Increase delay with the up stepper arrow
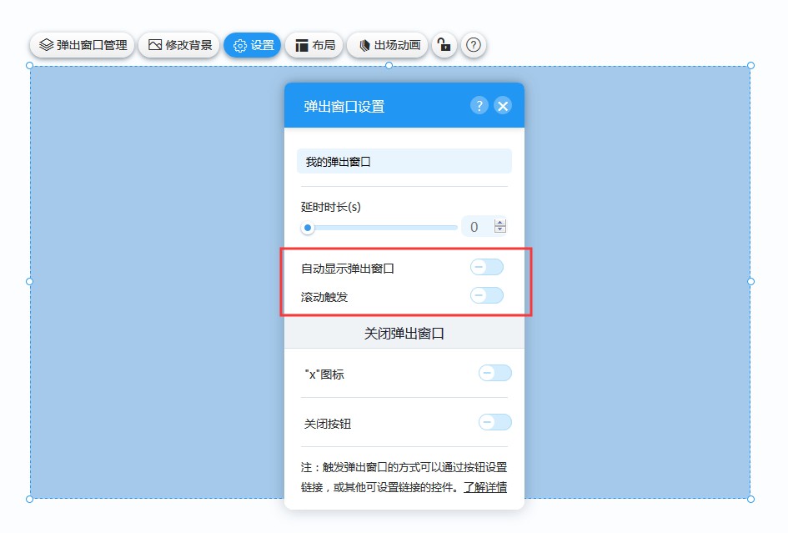Image resolution: width=788 pixels, height=533 pixels. click(500, 222)
